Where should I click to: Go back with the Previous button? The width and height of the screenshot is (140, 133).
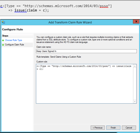point(98,128)
